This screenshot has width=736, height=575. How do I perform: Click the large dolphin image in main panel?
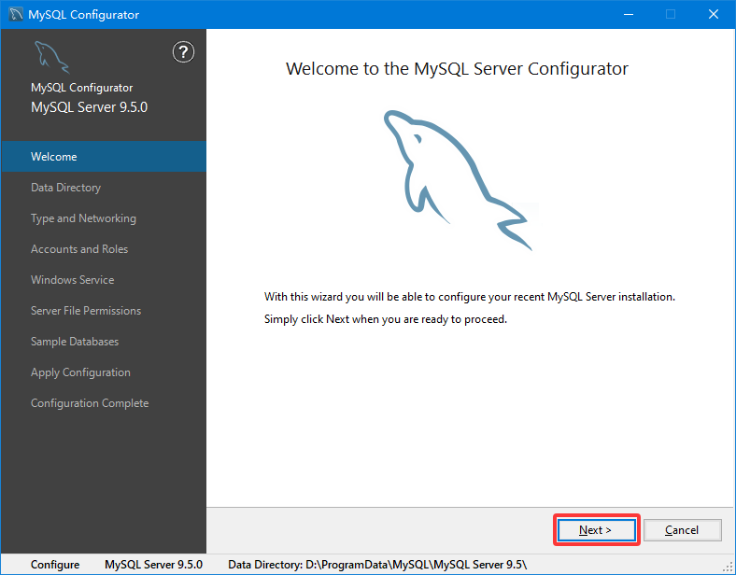(459, 180)
